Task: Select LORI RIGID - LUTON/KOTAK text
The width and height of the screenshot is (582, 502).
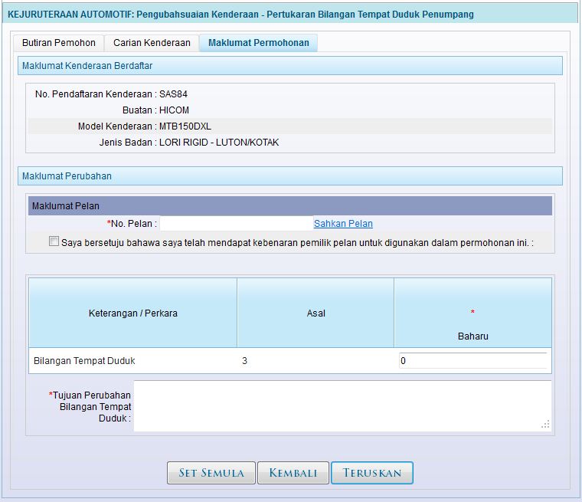Action: (x=219, y=143)
